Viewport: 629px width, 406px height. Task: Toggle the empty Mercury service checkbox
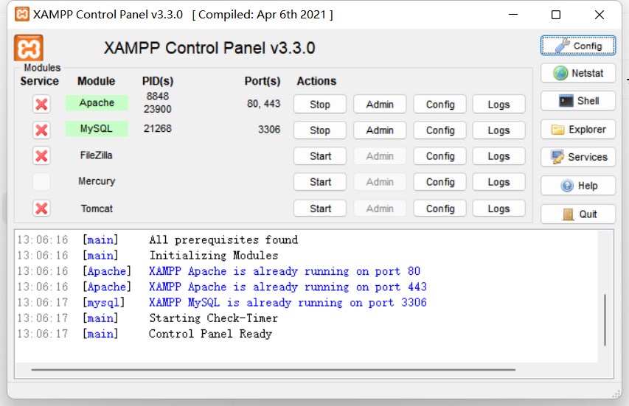coord(41,181)
